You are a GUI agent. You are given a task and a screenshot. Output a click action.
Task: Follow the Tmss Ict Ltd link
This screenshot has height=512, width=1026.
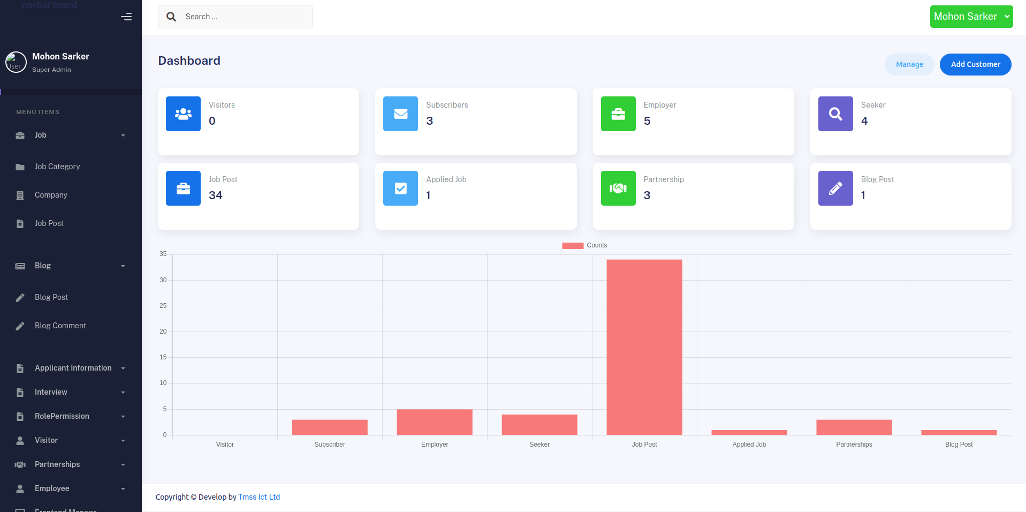point(259,497)
